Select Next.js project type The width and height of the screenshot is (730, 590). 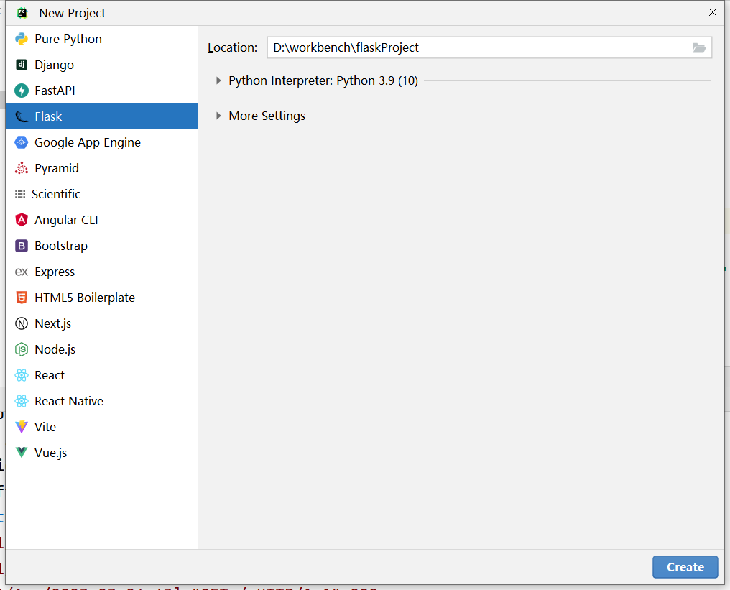click(x=102, y=323)
